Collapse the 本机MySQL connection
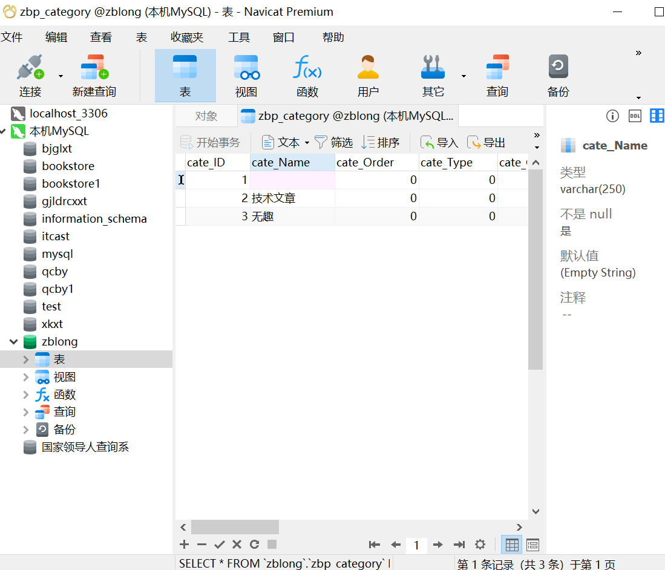Viewport: 665px width, 570px height. [x=3, y=131]
